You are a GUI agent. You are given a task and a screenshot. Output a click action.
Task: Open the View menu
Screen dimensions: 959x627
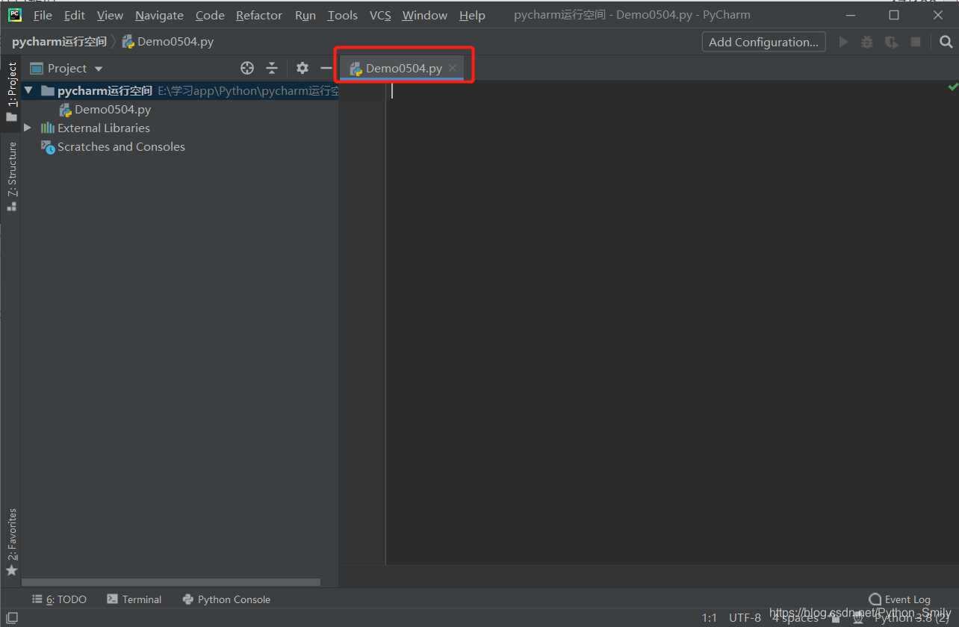tap(110, 15)
